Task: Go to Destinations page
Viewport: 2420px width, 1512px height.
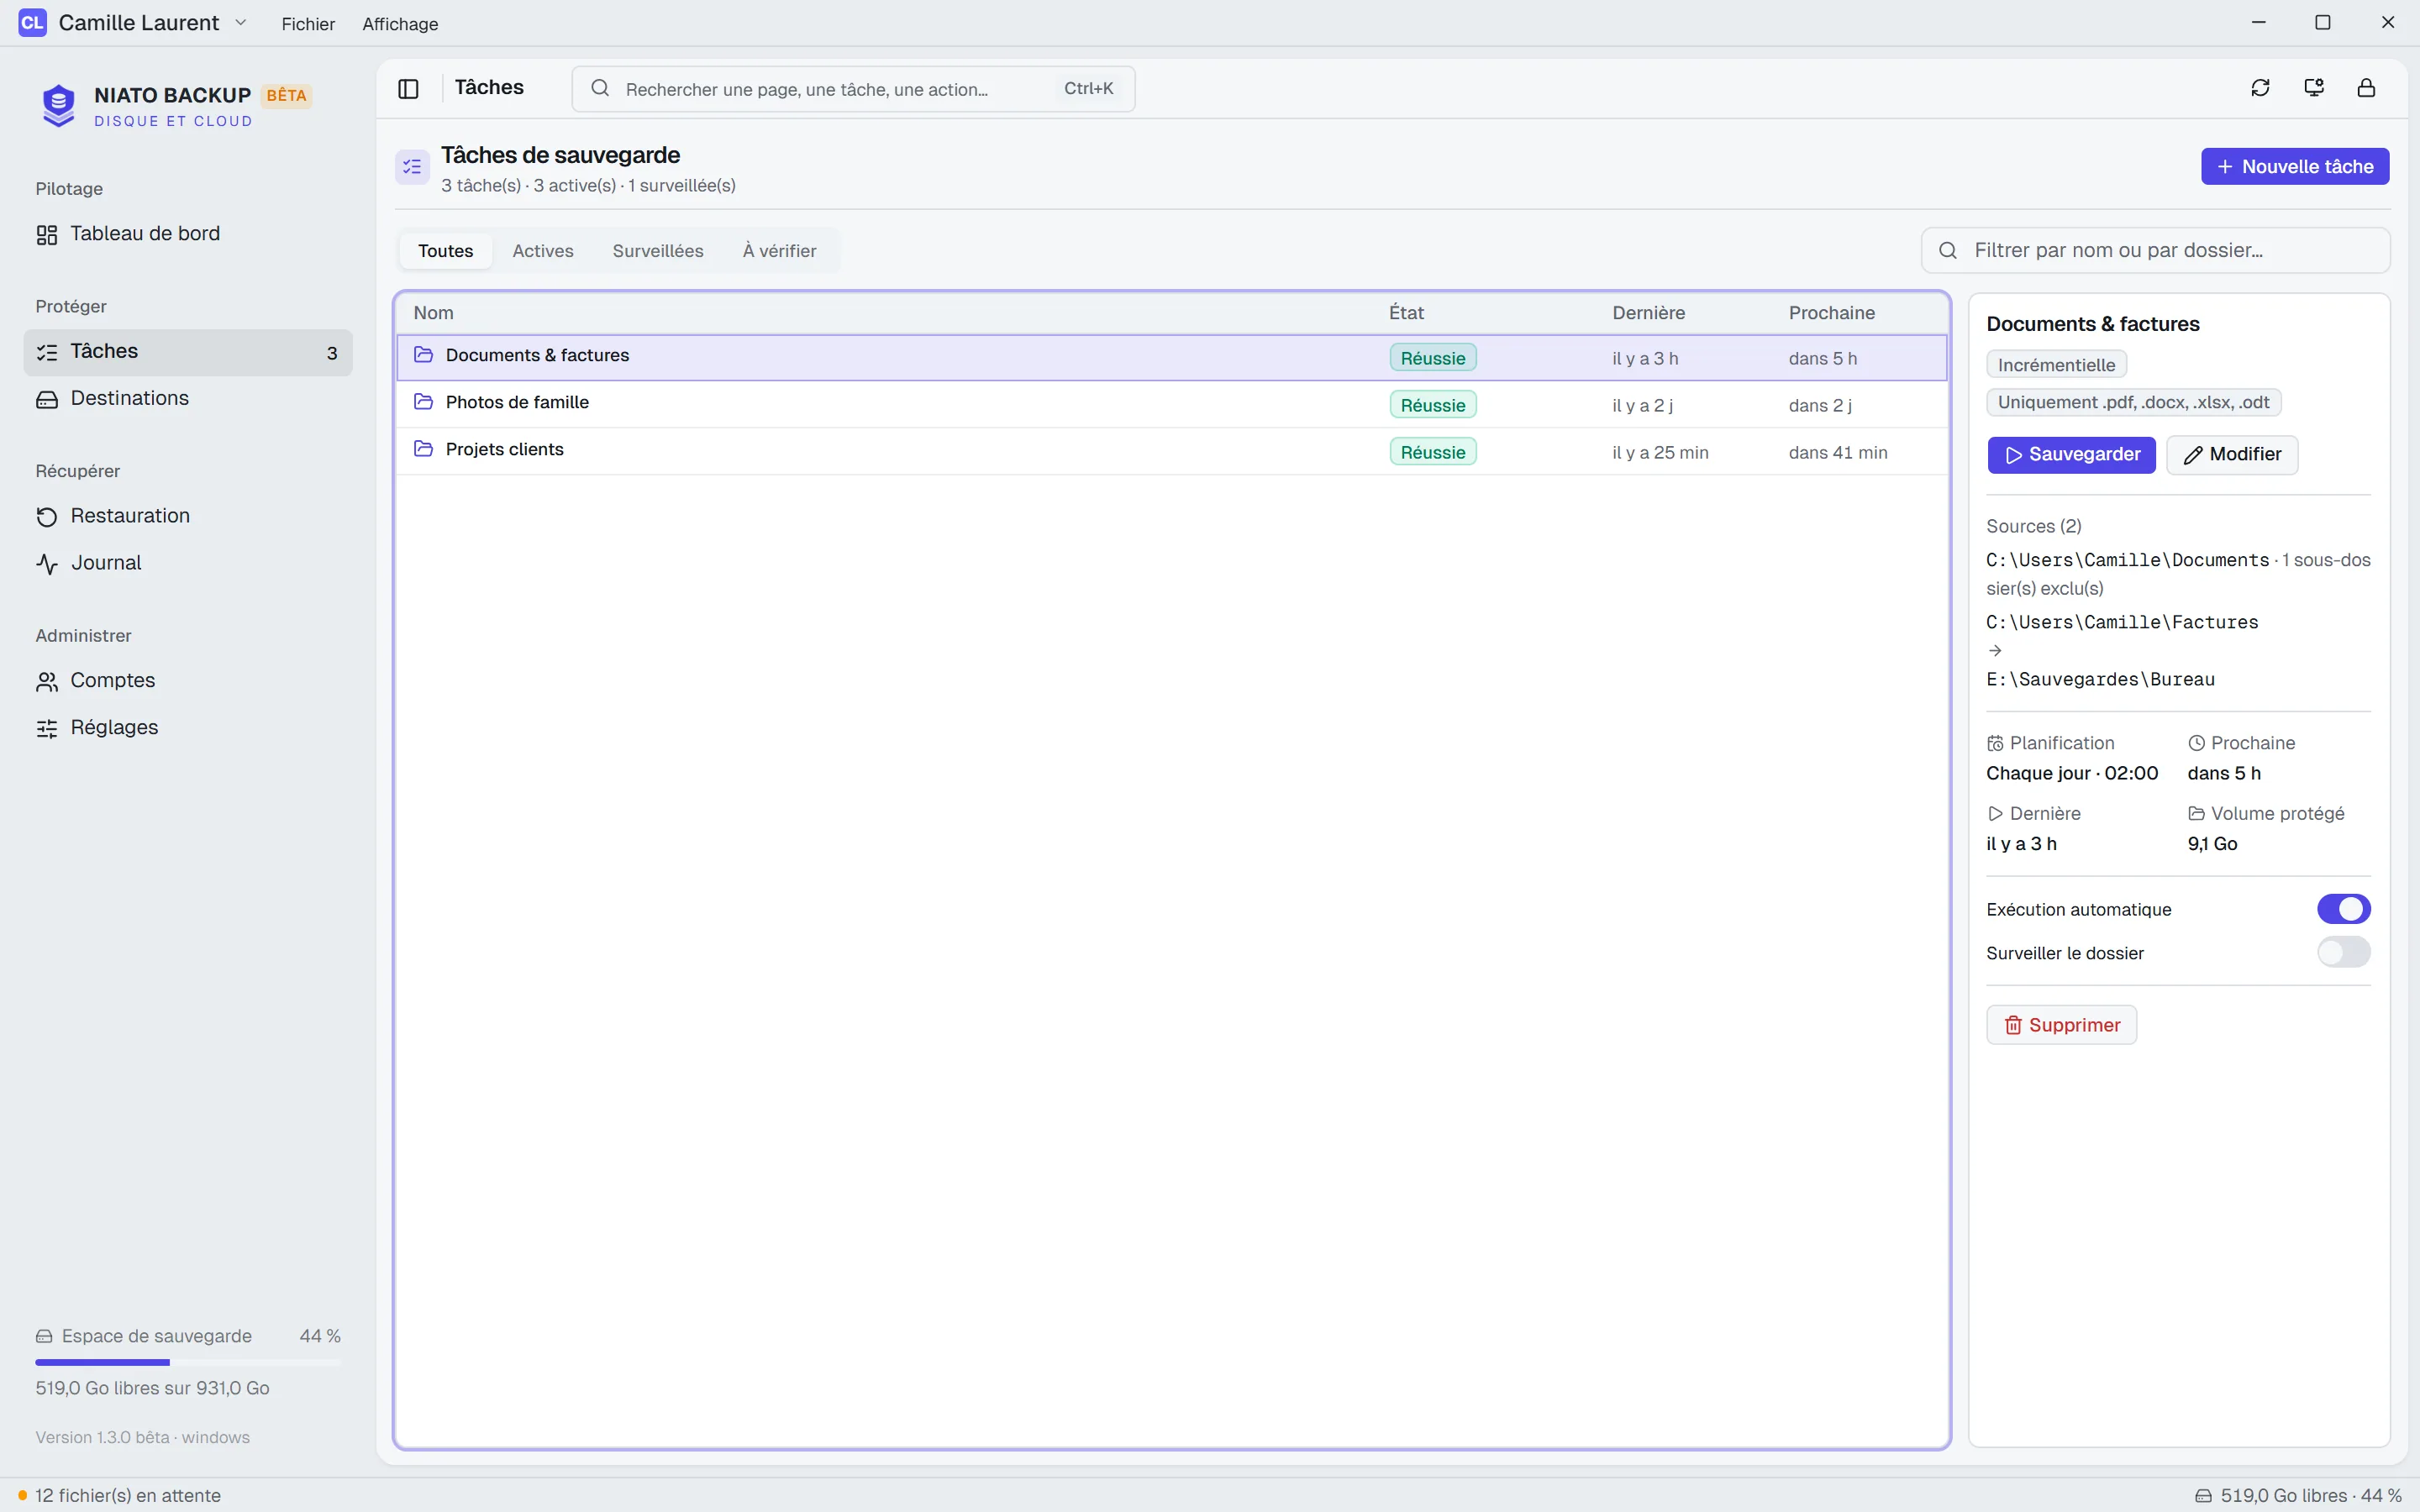Action: (188, 398)
